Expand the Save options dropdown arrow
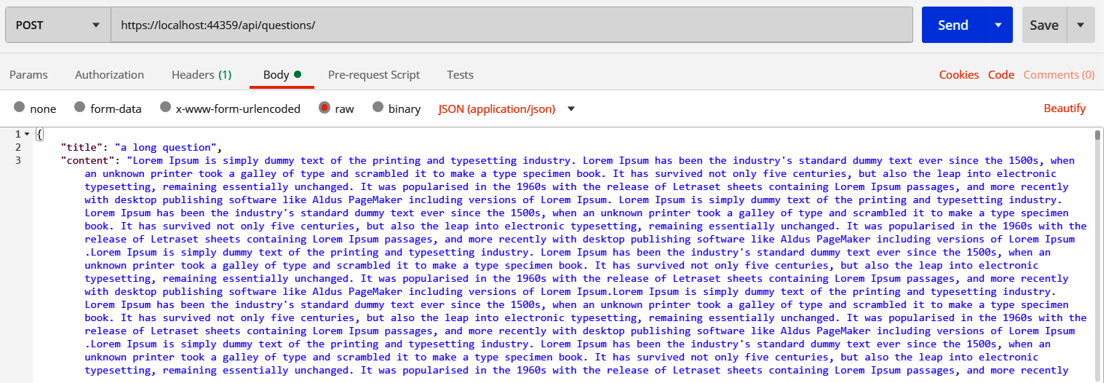The height and width of the screenshot is (383, 1106). click(1081, 25)
